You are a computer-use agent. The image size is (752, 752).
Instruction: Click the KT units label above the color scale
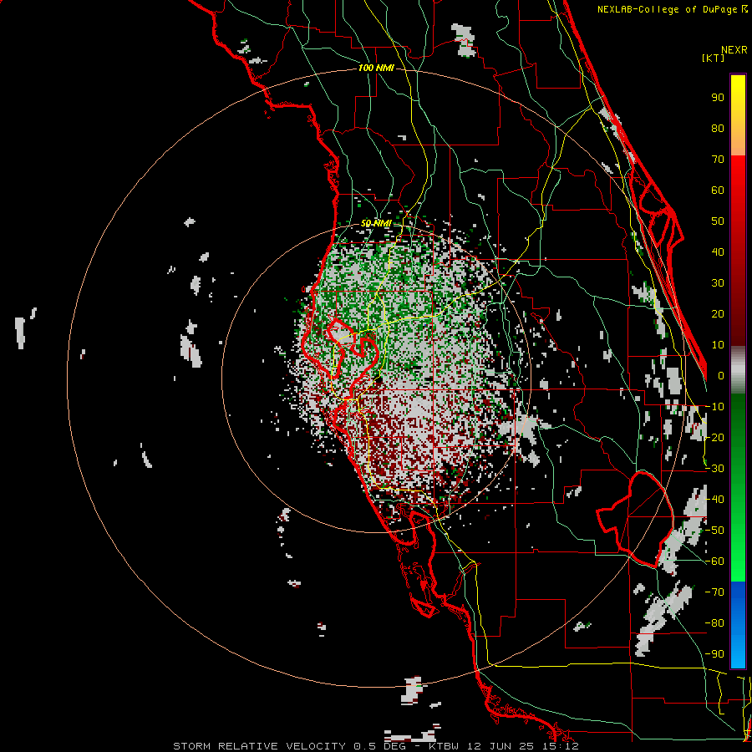[714, 58]
